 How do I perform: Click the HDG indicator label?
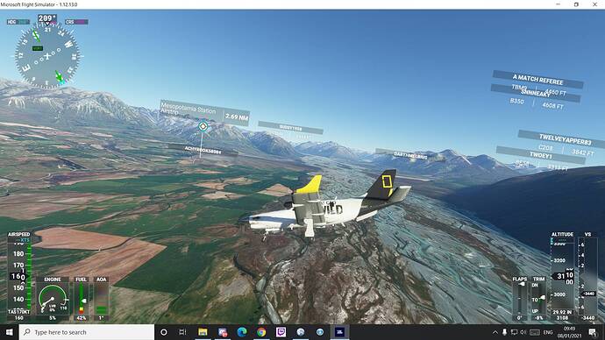[18, 22]
